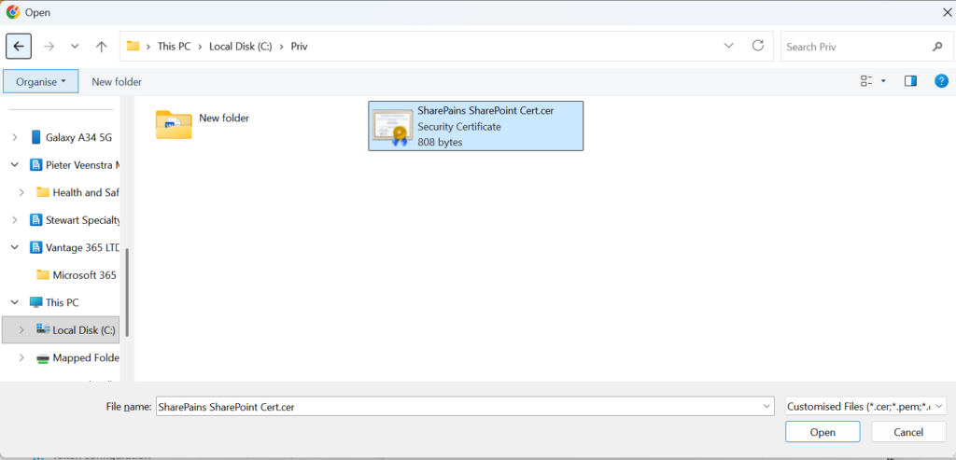Expand the address bar history dropdown
Image resolution: width=956 pixels, height=460 pixels.
click(728, 46)
